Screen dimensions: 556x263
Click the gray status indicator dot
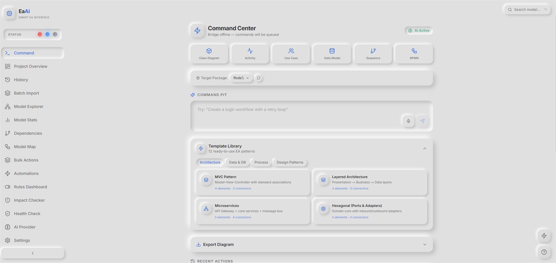[x=55, y=35]
